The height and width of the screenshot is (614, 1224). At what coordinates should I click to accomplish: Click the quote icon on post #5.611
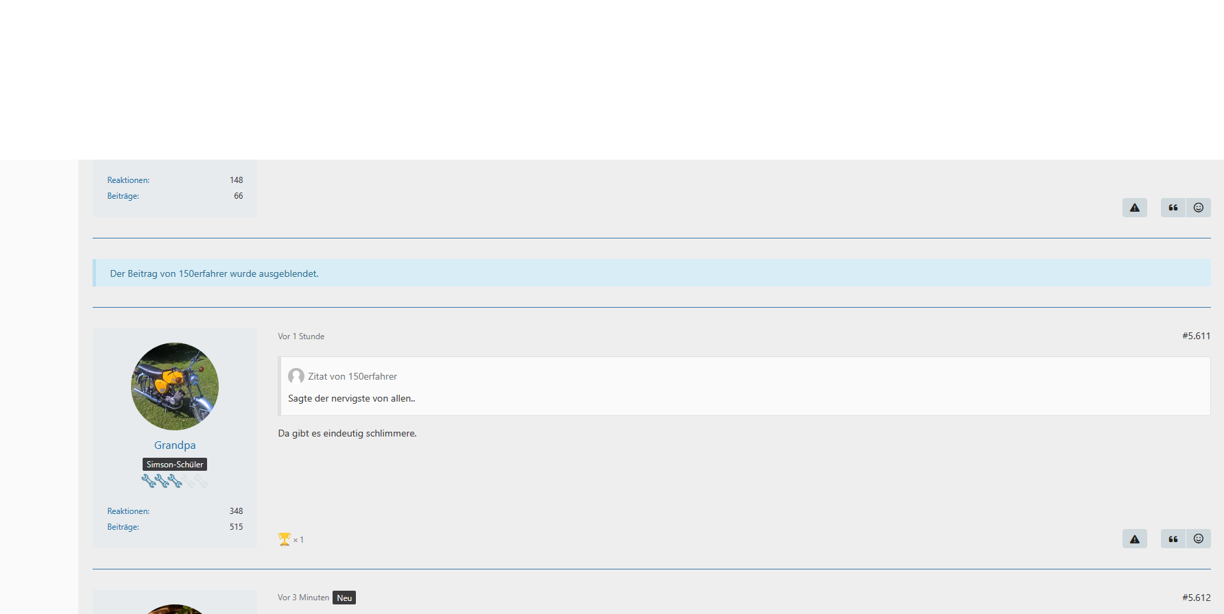click(x=1173, y=539)
